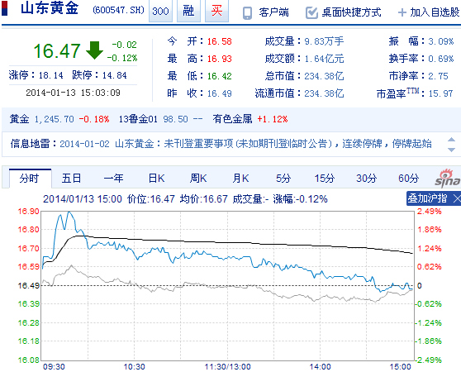This screenshot has width=461, height=372.
Task: Click the news scroll up arrow
Action: tap(451, 140)
